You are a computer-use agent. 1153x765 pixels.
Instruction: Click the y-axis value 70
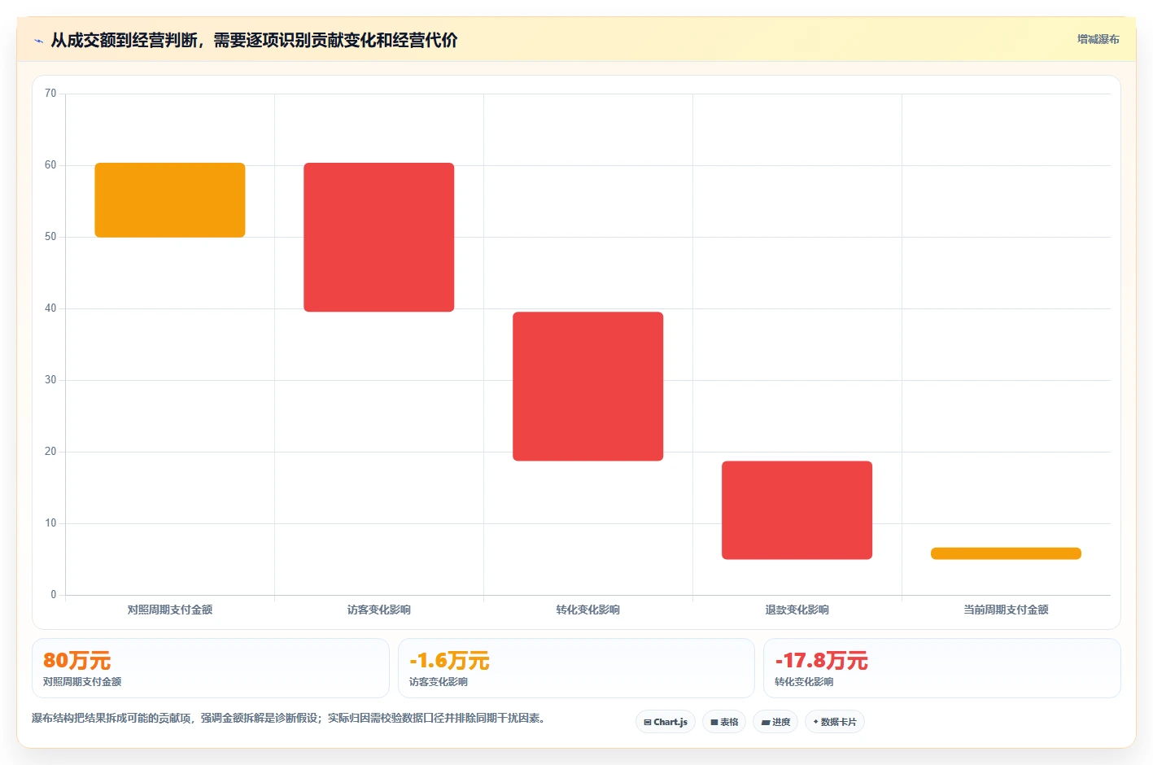50,94
